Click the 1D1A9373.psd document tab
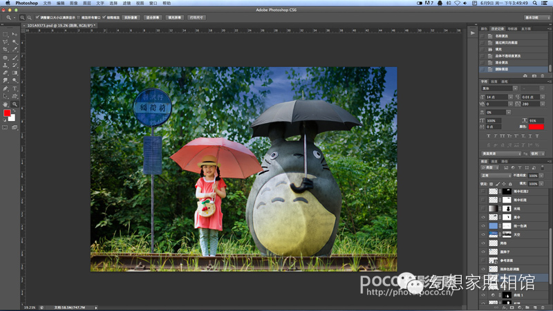The width and height of the screenshot is (553, 311). coord(60,26)
